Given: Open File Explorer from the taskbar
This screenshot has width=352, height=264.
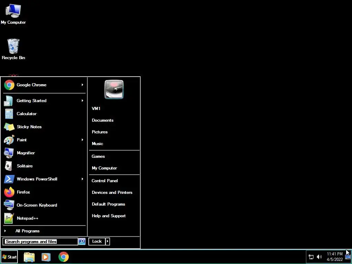Looking at the screenshot, I should point(29,257).
